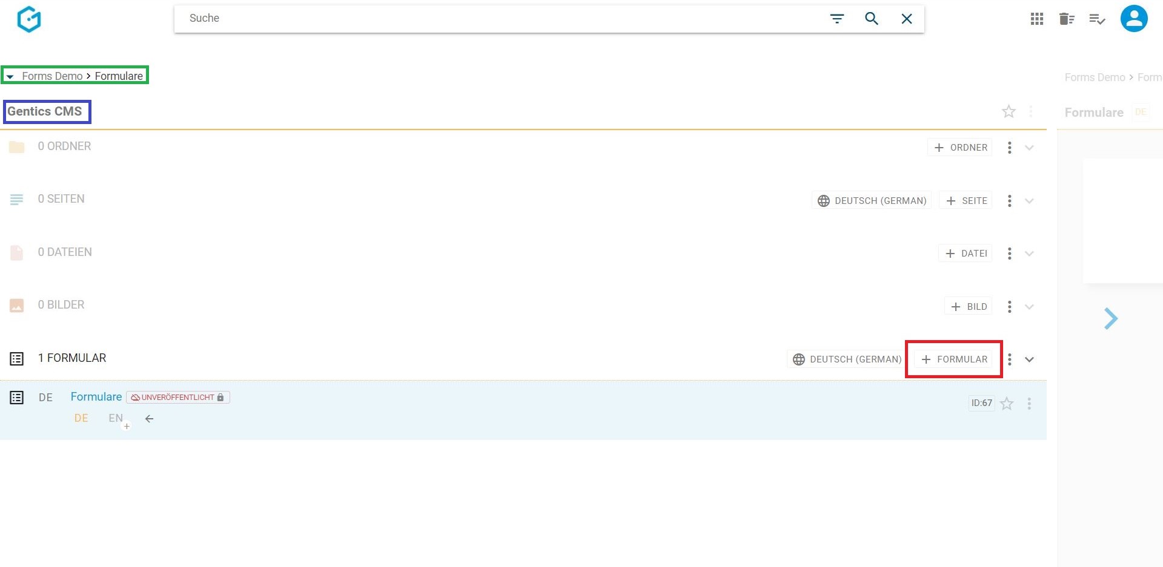Click the DE language code before Formulare
1163x567 pixels.
pyautogui.click(x=45, y=398)
